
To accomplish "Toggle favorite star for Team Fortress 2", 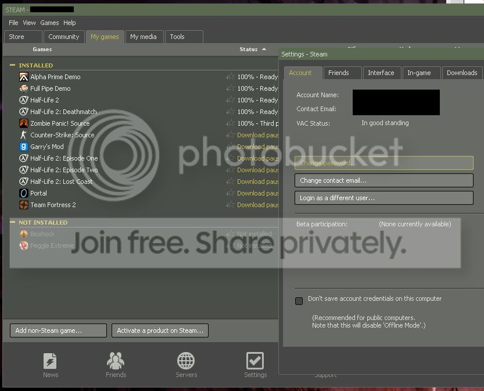I will [x=230, y=205].
